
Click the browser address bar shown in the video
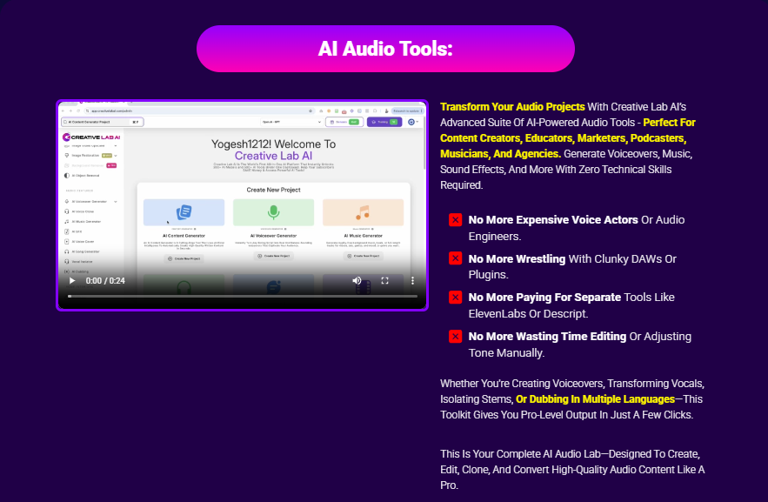pos(198,111)
